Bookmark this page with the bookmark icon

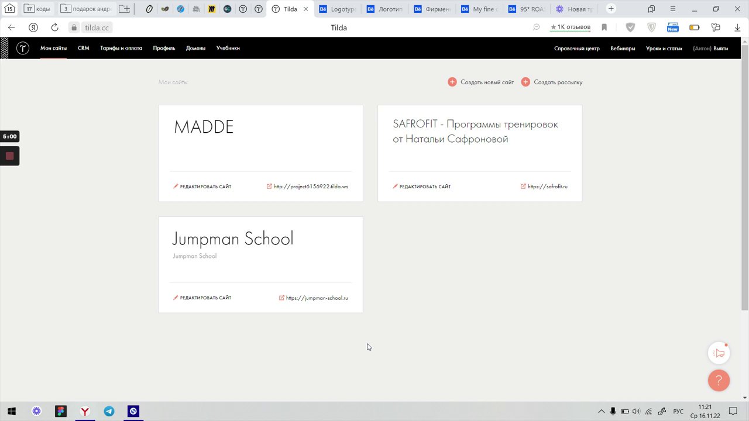(604, 27)
